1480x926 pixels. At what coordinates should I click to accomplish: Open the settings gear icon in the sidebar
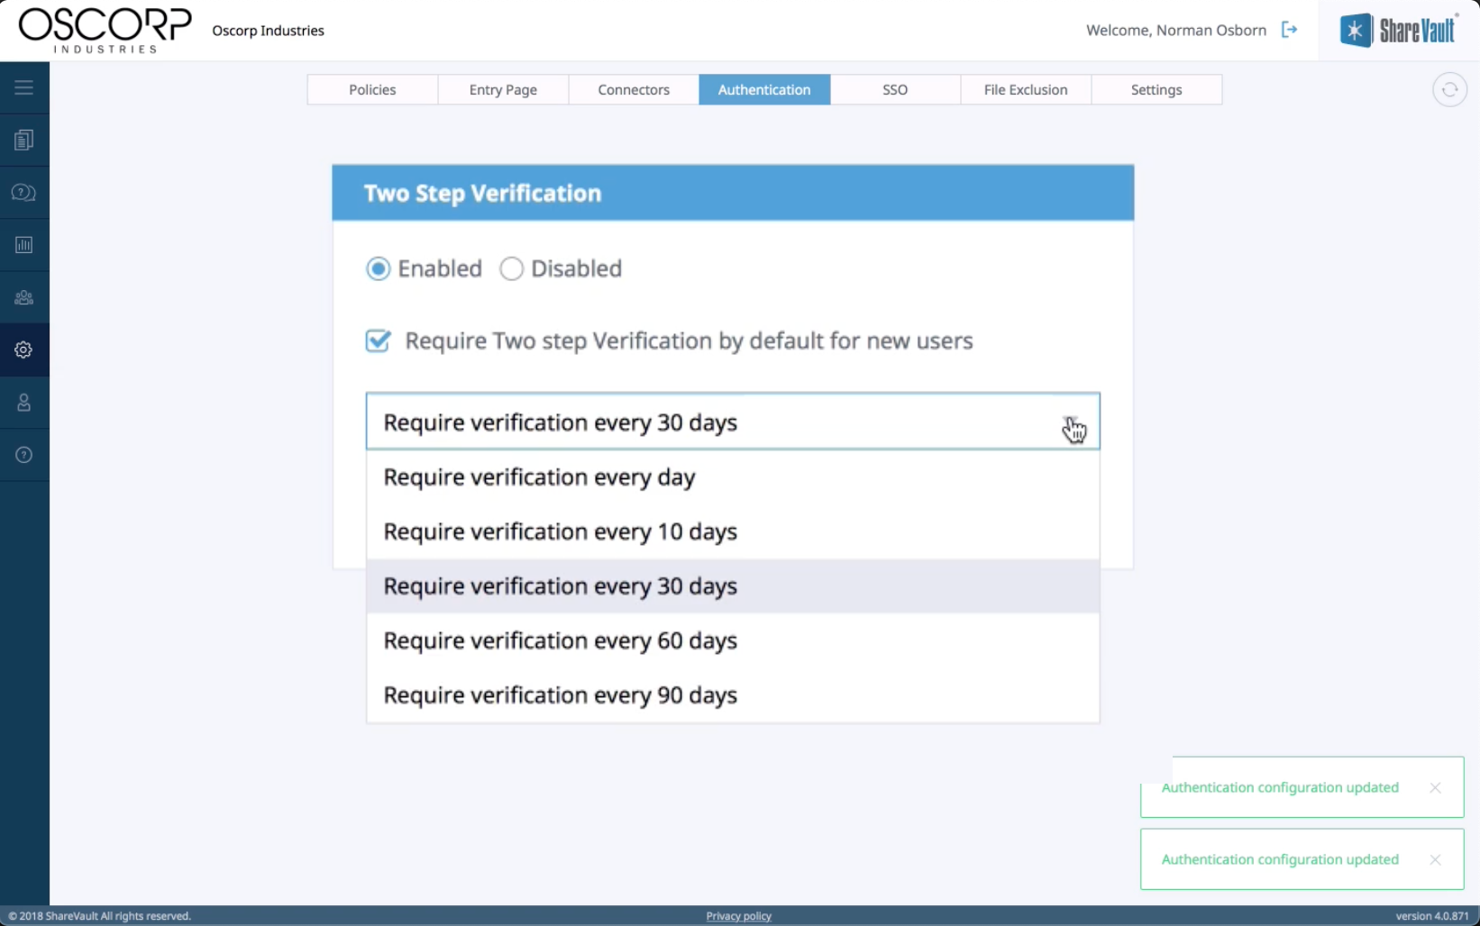(24, 350)
